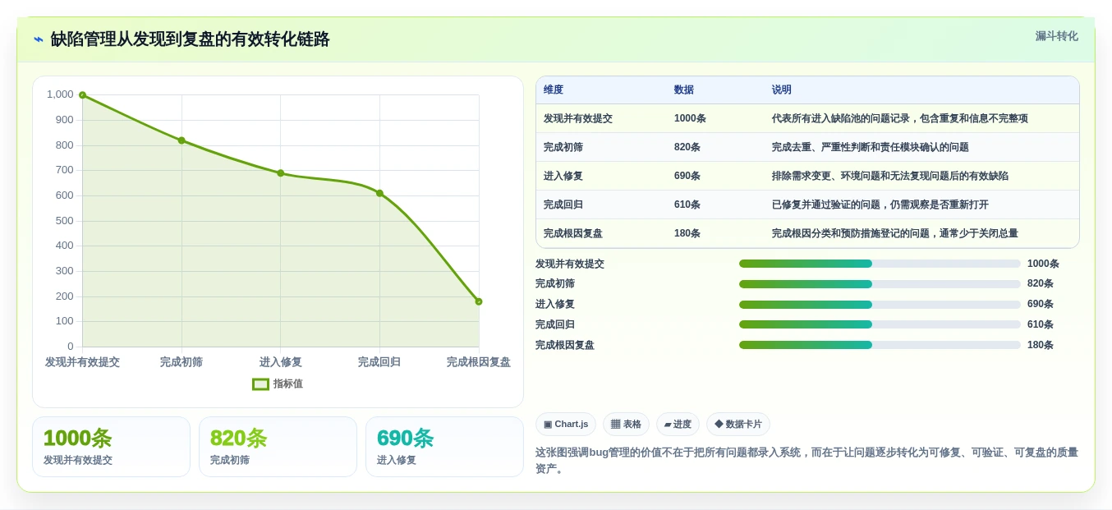Select the 完成初筛 data point on line

[x=182, y=140]
